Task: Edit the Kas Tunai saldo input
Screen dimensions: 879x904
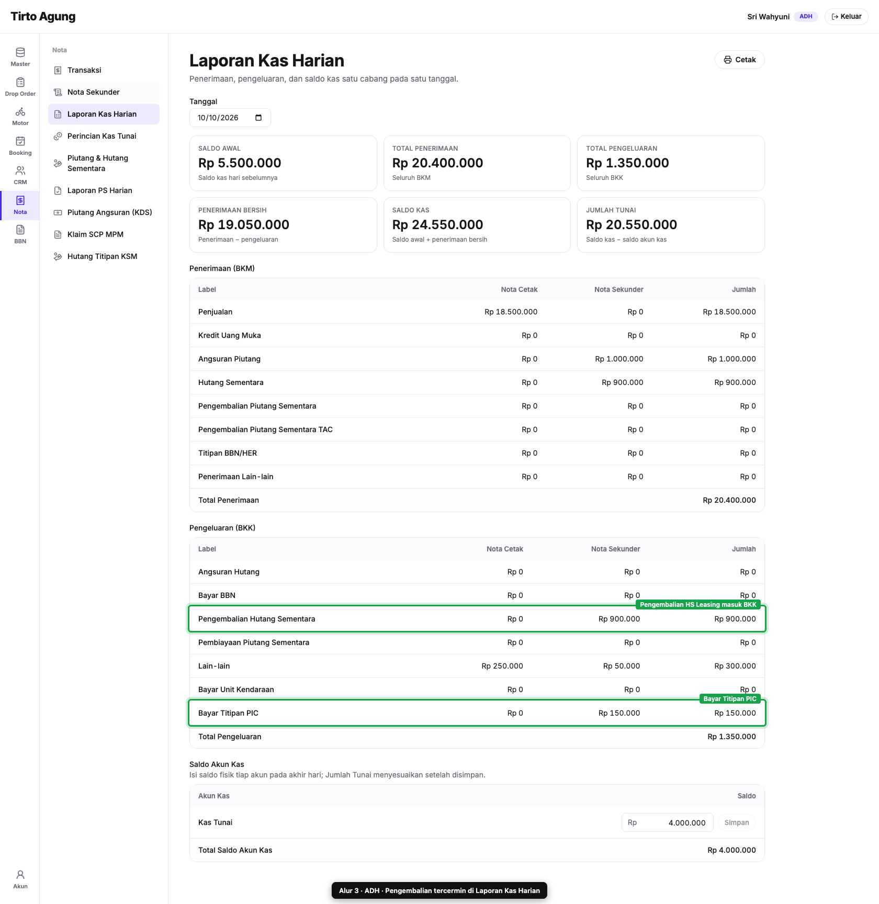Action: pyautogui.click(x=667, y=822)
